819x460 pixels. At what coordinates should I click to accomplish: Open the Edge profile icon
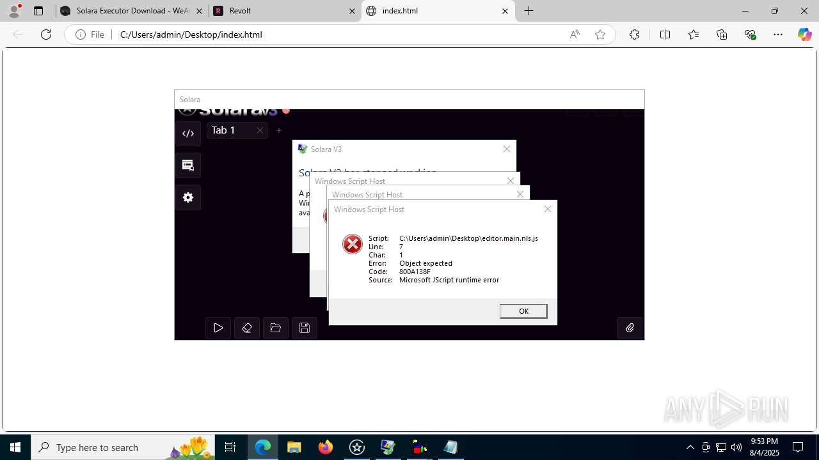[x=14, y=11]
